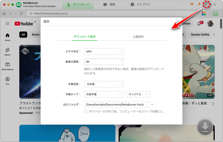The image size is (223, 142).
Task: Browse output folder with ellipsis button
Action: 152,105
